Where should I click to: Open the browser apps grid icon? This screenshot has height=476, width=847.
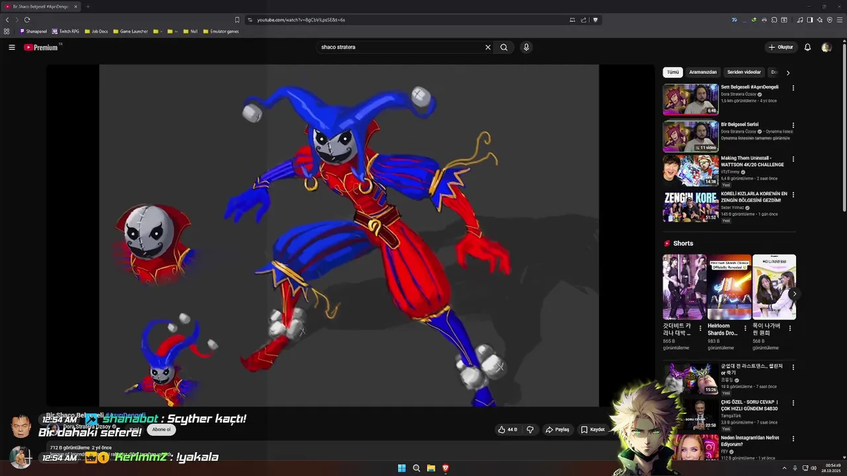coord(7,31)
